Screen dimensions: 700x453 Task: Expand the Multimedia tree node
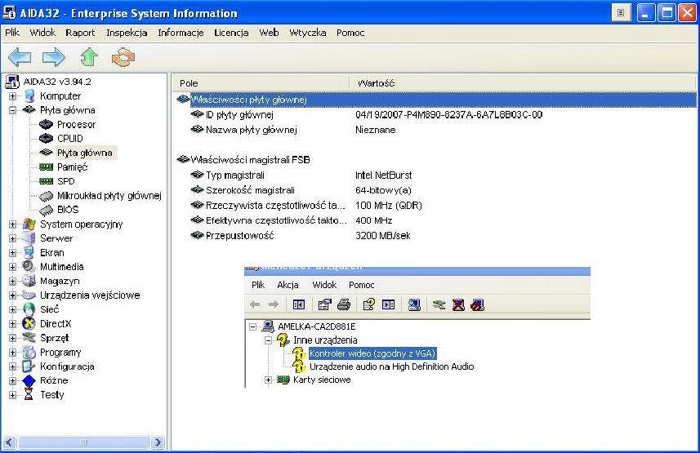point(12,267)
